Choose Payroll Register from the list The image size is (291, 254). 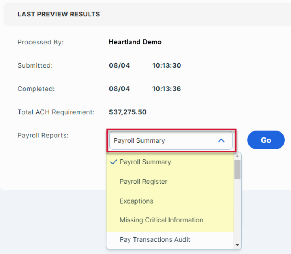143,182
